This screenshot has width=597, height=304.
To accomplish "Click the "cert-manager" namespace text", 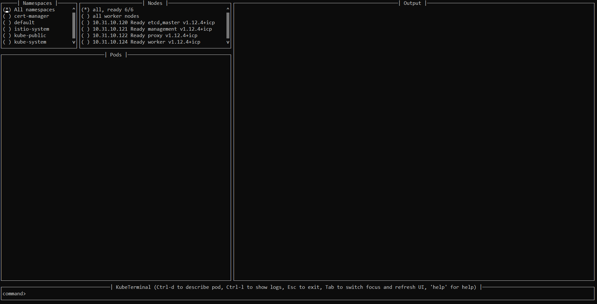I will pyautogui.click(x=32, y=16).
